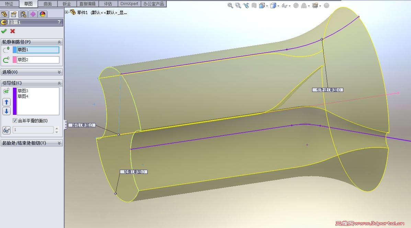Move the guide curve down with the arrow
This screenshot has width=411, height=228.
[x=7, y=111]
